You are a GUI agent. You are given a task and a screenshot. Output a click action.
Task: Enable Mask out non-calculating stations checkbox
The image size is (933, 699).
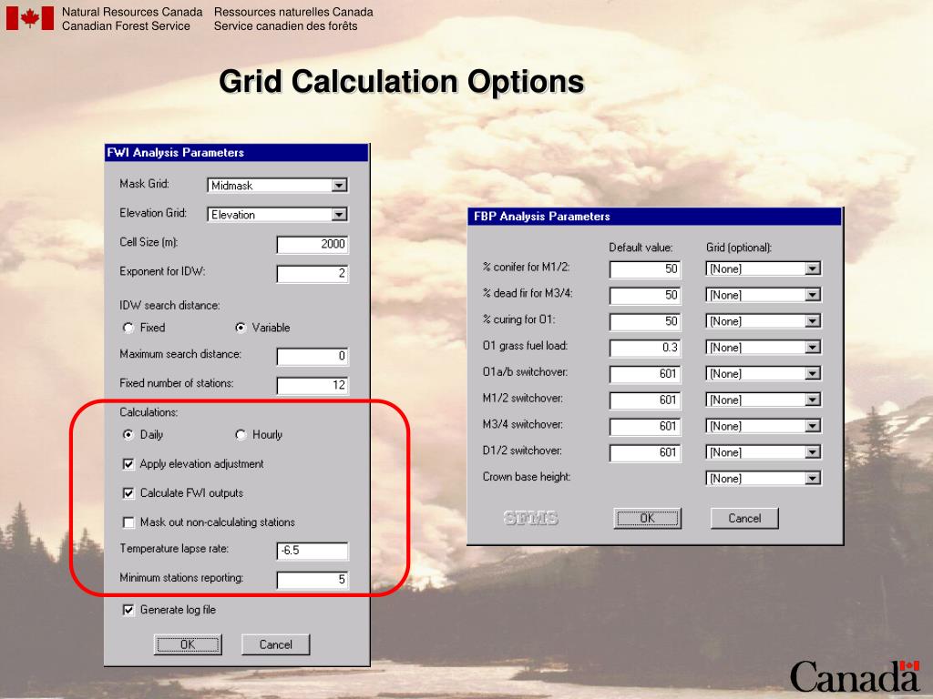[128, 522]
